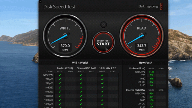Click 1080p30 Cinema DNG RAW write checkmark
The width and height of the screenshot is (192, 108).
(x=81, y=100)
